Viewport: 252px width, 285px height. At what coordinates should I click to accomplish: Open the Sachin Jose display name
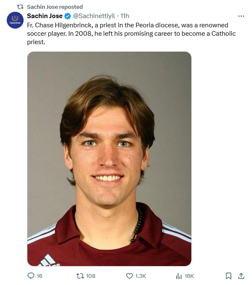[45, 16]
